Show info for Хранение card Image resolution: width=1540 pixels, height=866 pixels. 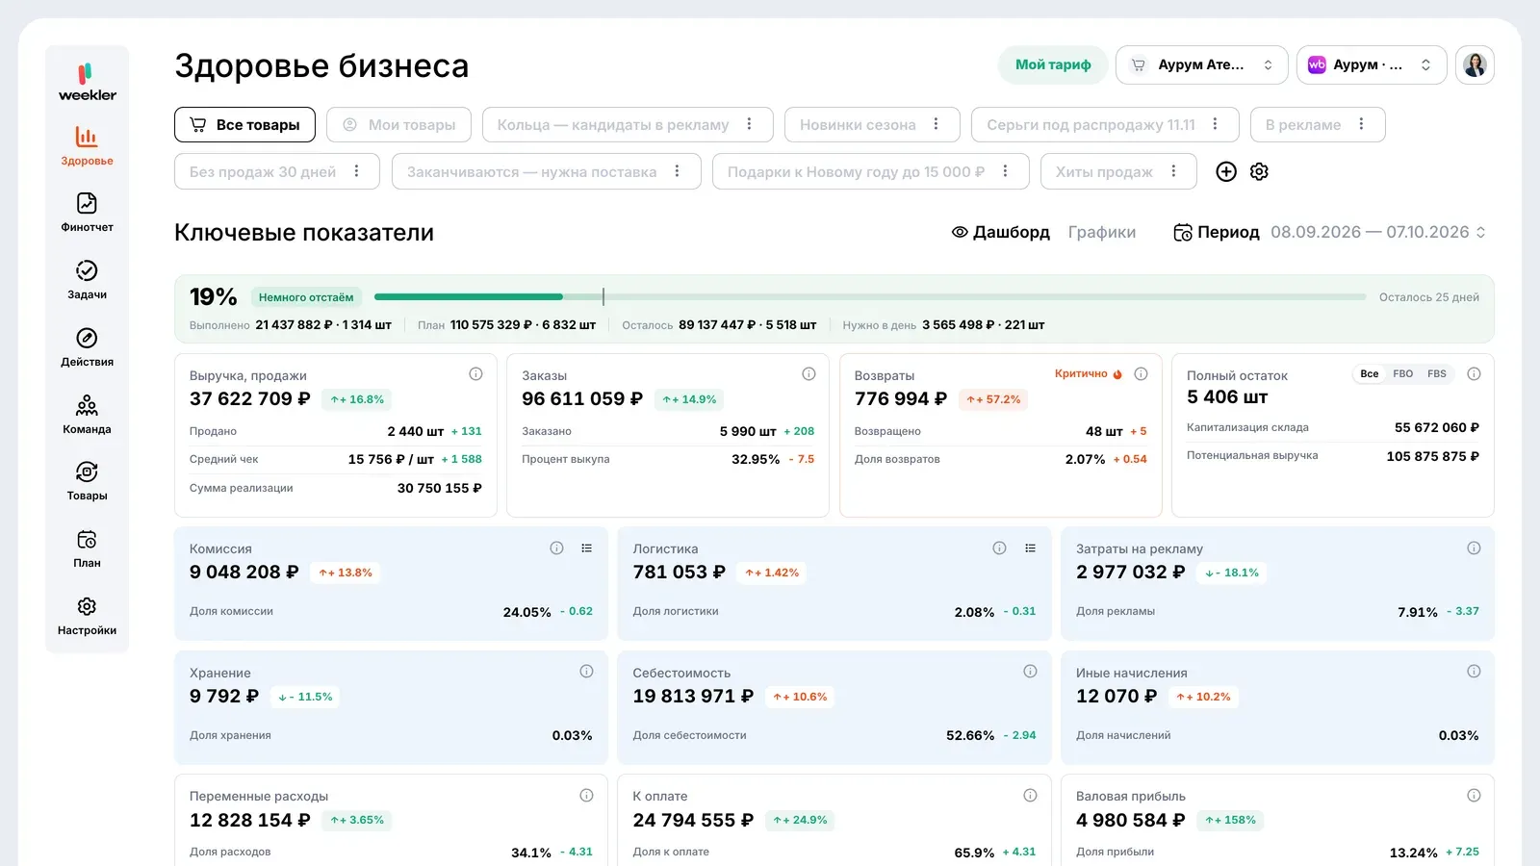click(586, 672)
